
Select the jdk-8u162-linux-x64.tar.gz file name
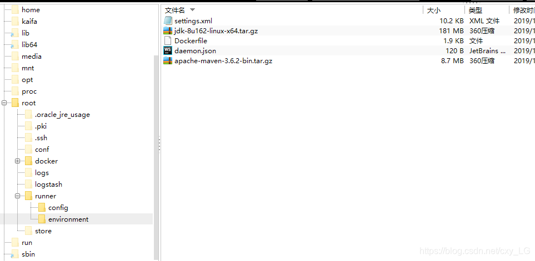216,31
